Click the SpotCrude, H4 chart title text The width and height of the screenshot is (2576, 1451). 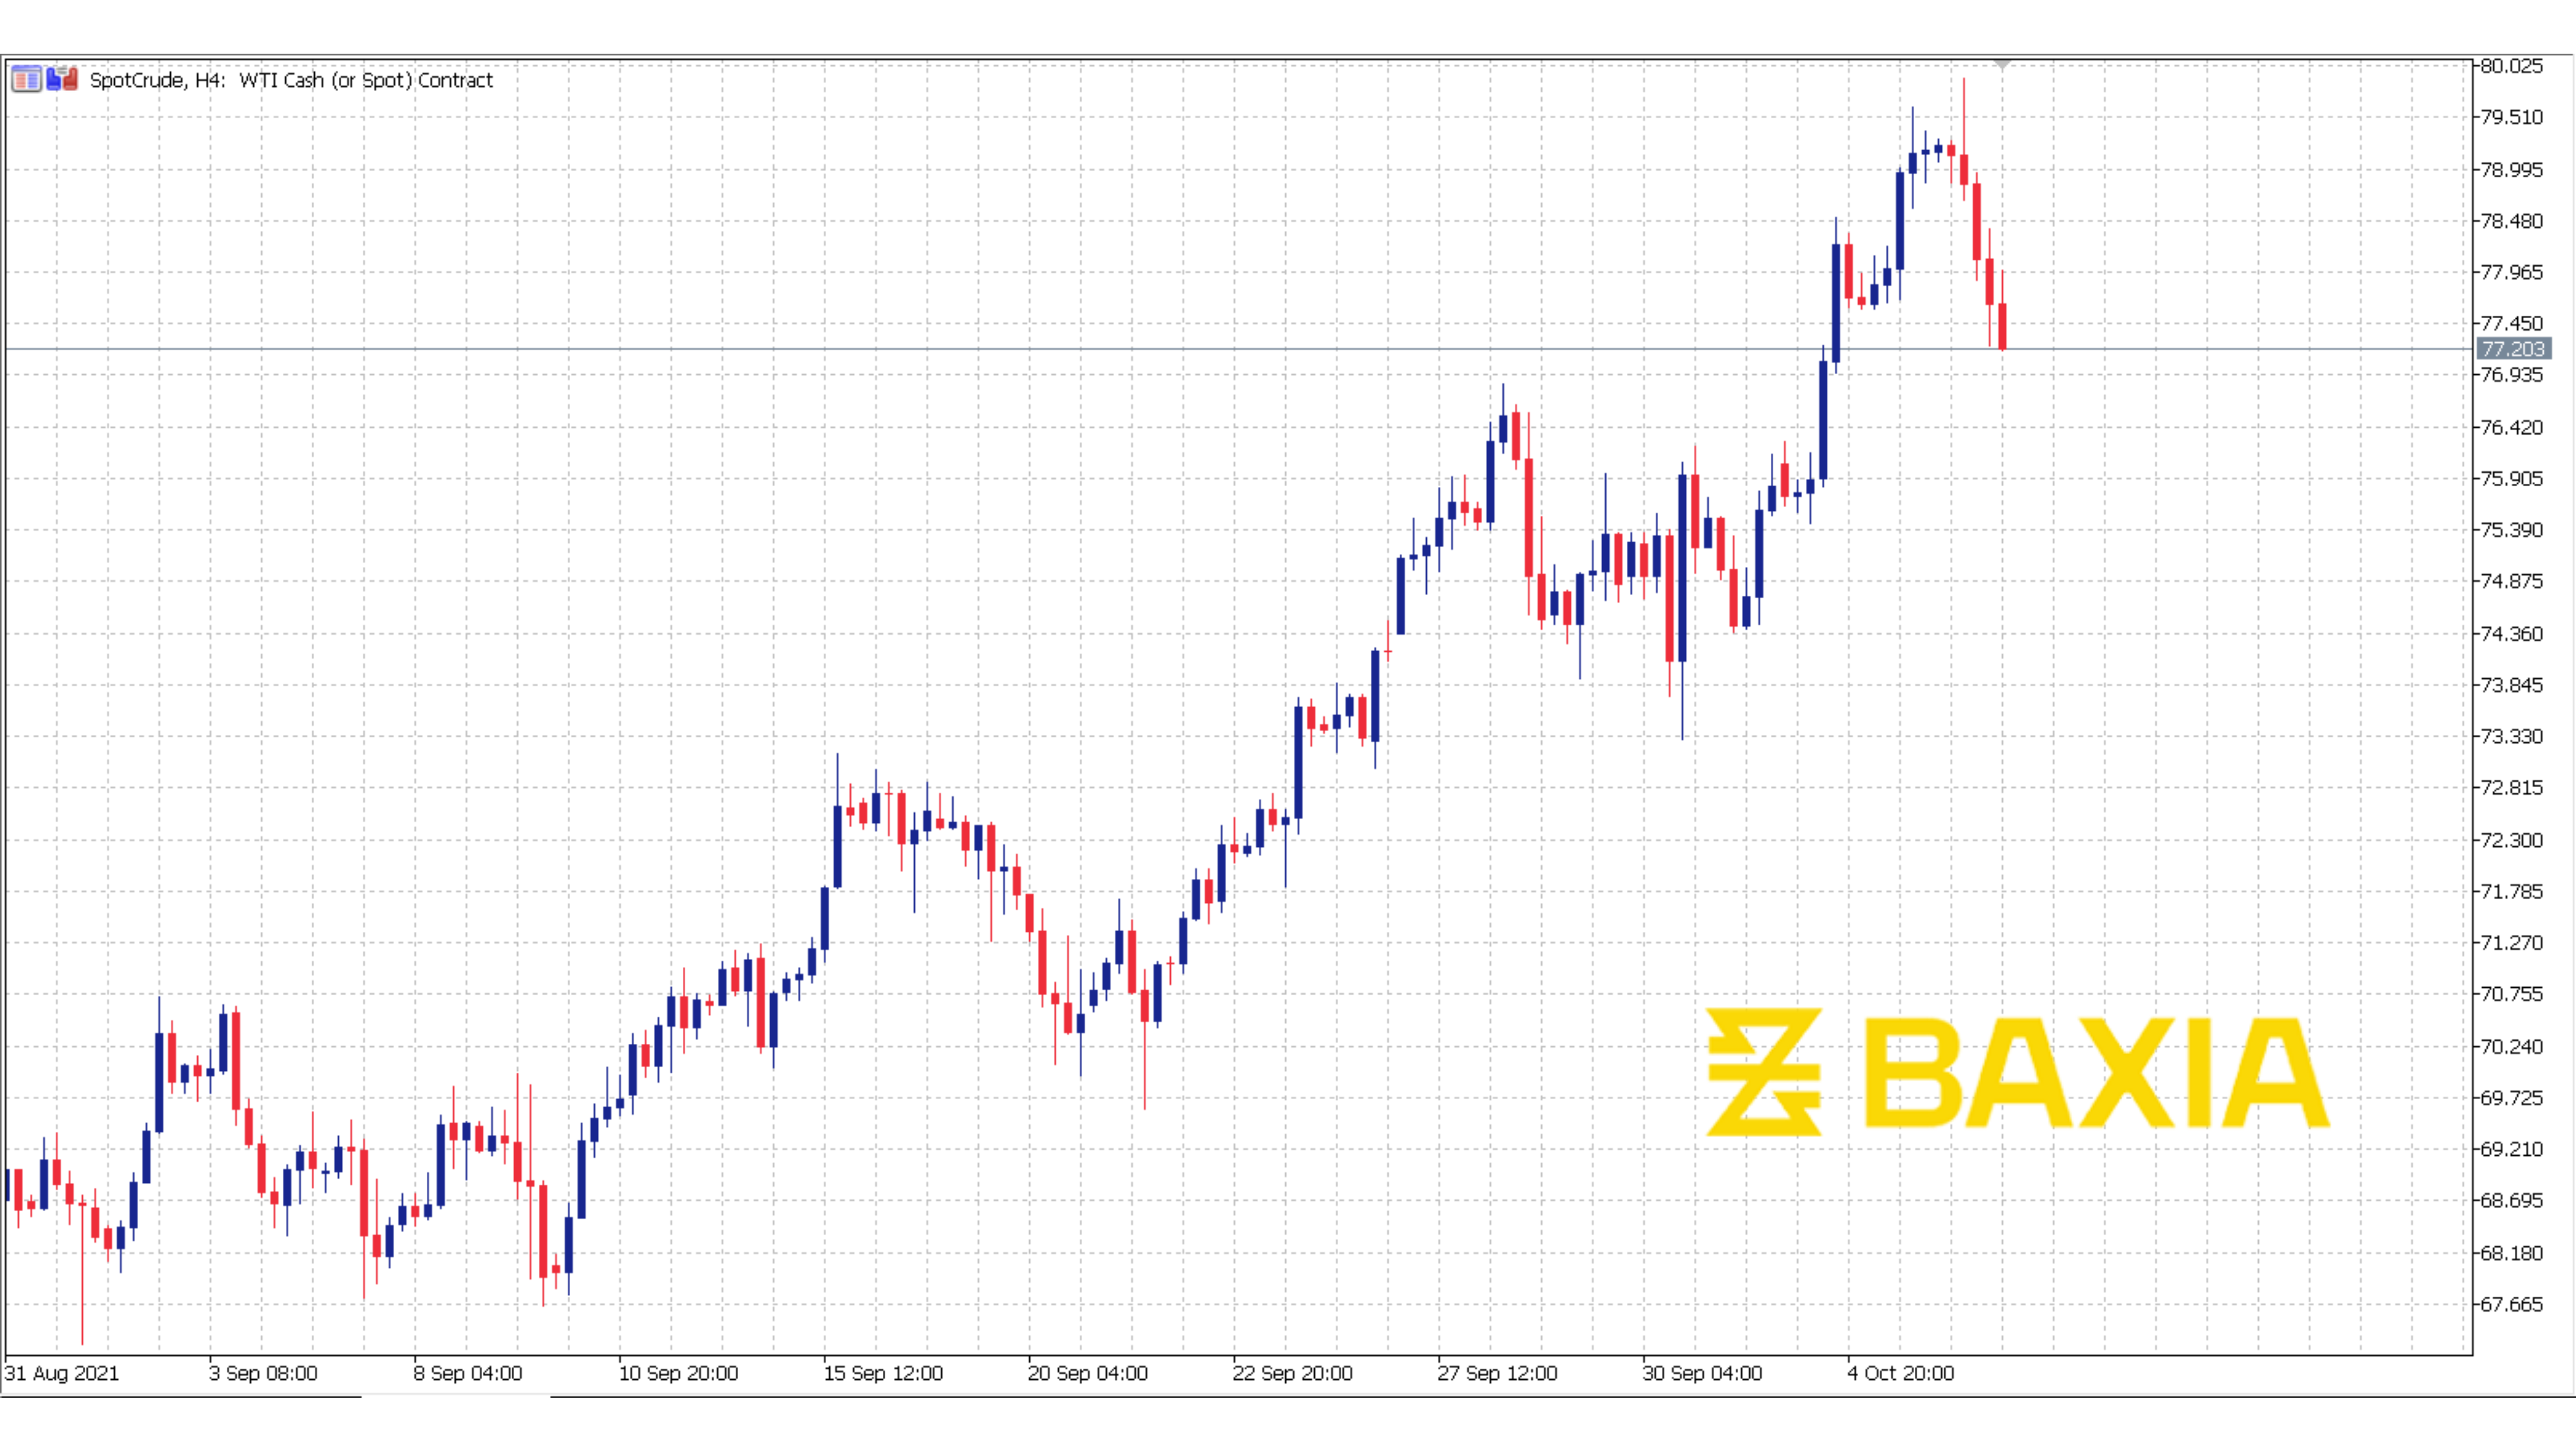click(291, 80)
